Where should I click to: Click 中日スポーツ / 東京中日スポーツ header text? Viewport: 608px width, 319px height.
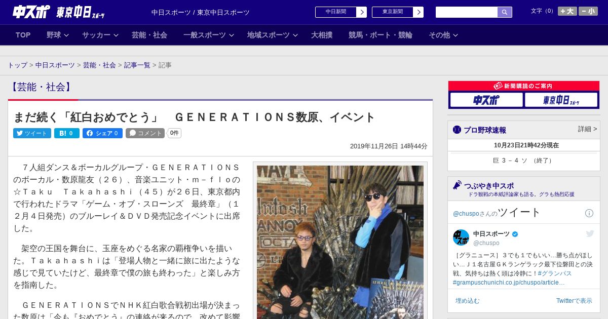pos(201,12)
